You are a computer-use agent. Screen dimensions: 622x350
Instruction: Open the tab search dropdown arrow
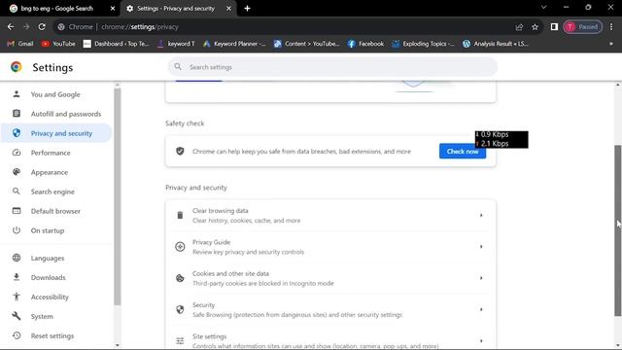pos(544,7)
